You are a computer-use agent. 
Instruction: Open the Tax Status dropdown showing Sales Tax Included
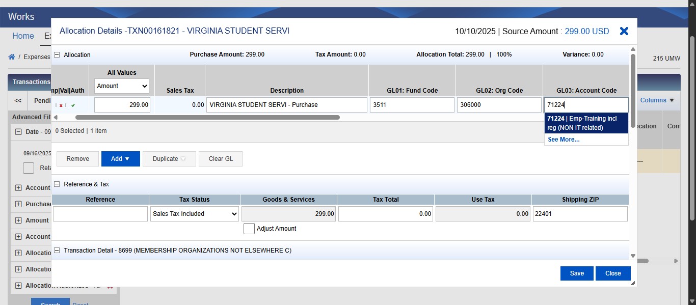194,214
